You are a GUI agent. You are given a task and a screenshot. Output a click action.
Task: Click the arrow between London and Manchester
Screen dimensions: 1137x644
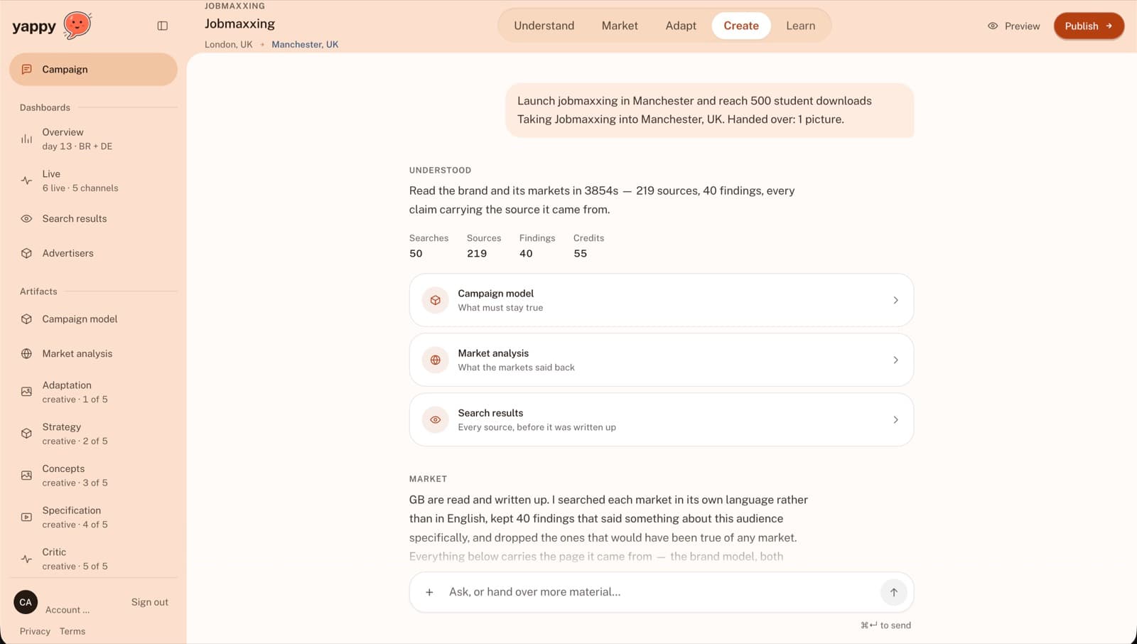tap(262, 44)
